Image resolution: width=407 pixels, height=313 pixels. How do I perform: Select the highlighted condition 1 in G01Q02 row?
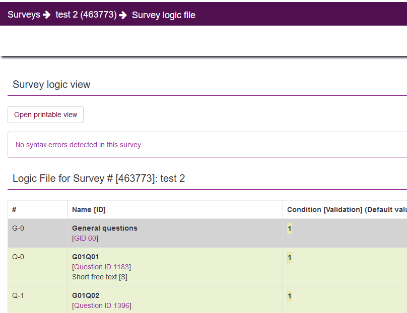click(x=290, y=296)
